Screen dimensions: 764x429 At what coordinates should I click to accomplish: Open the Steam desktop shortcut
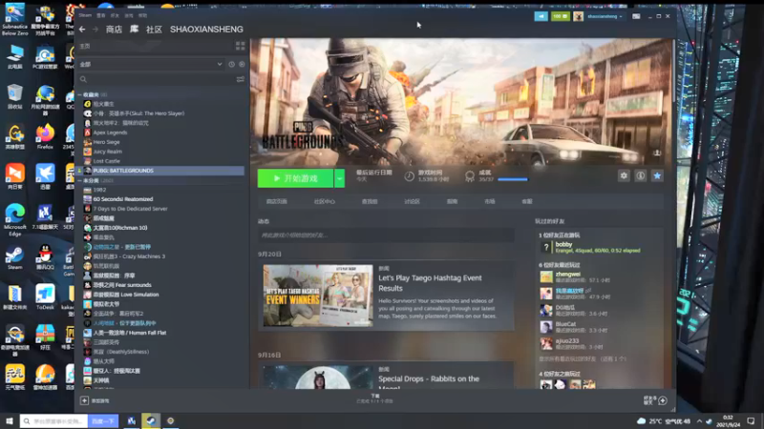(x=14, y=258)
